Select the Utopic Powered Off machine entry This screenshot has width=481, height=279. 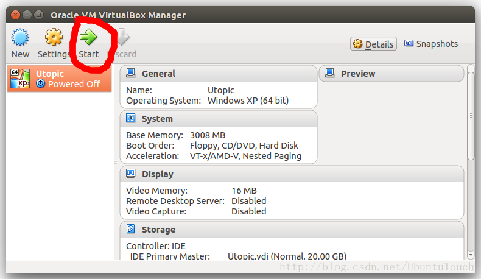(x=59, y=79)
